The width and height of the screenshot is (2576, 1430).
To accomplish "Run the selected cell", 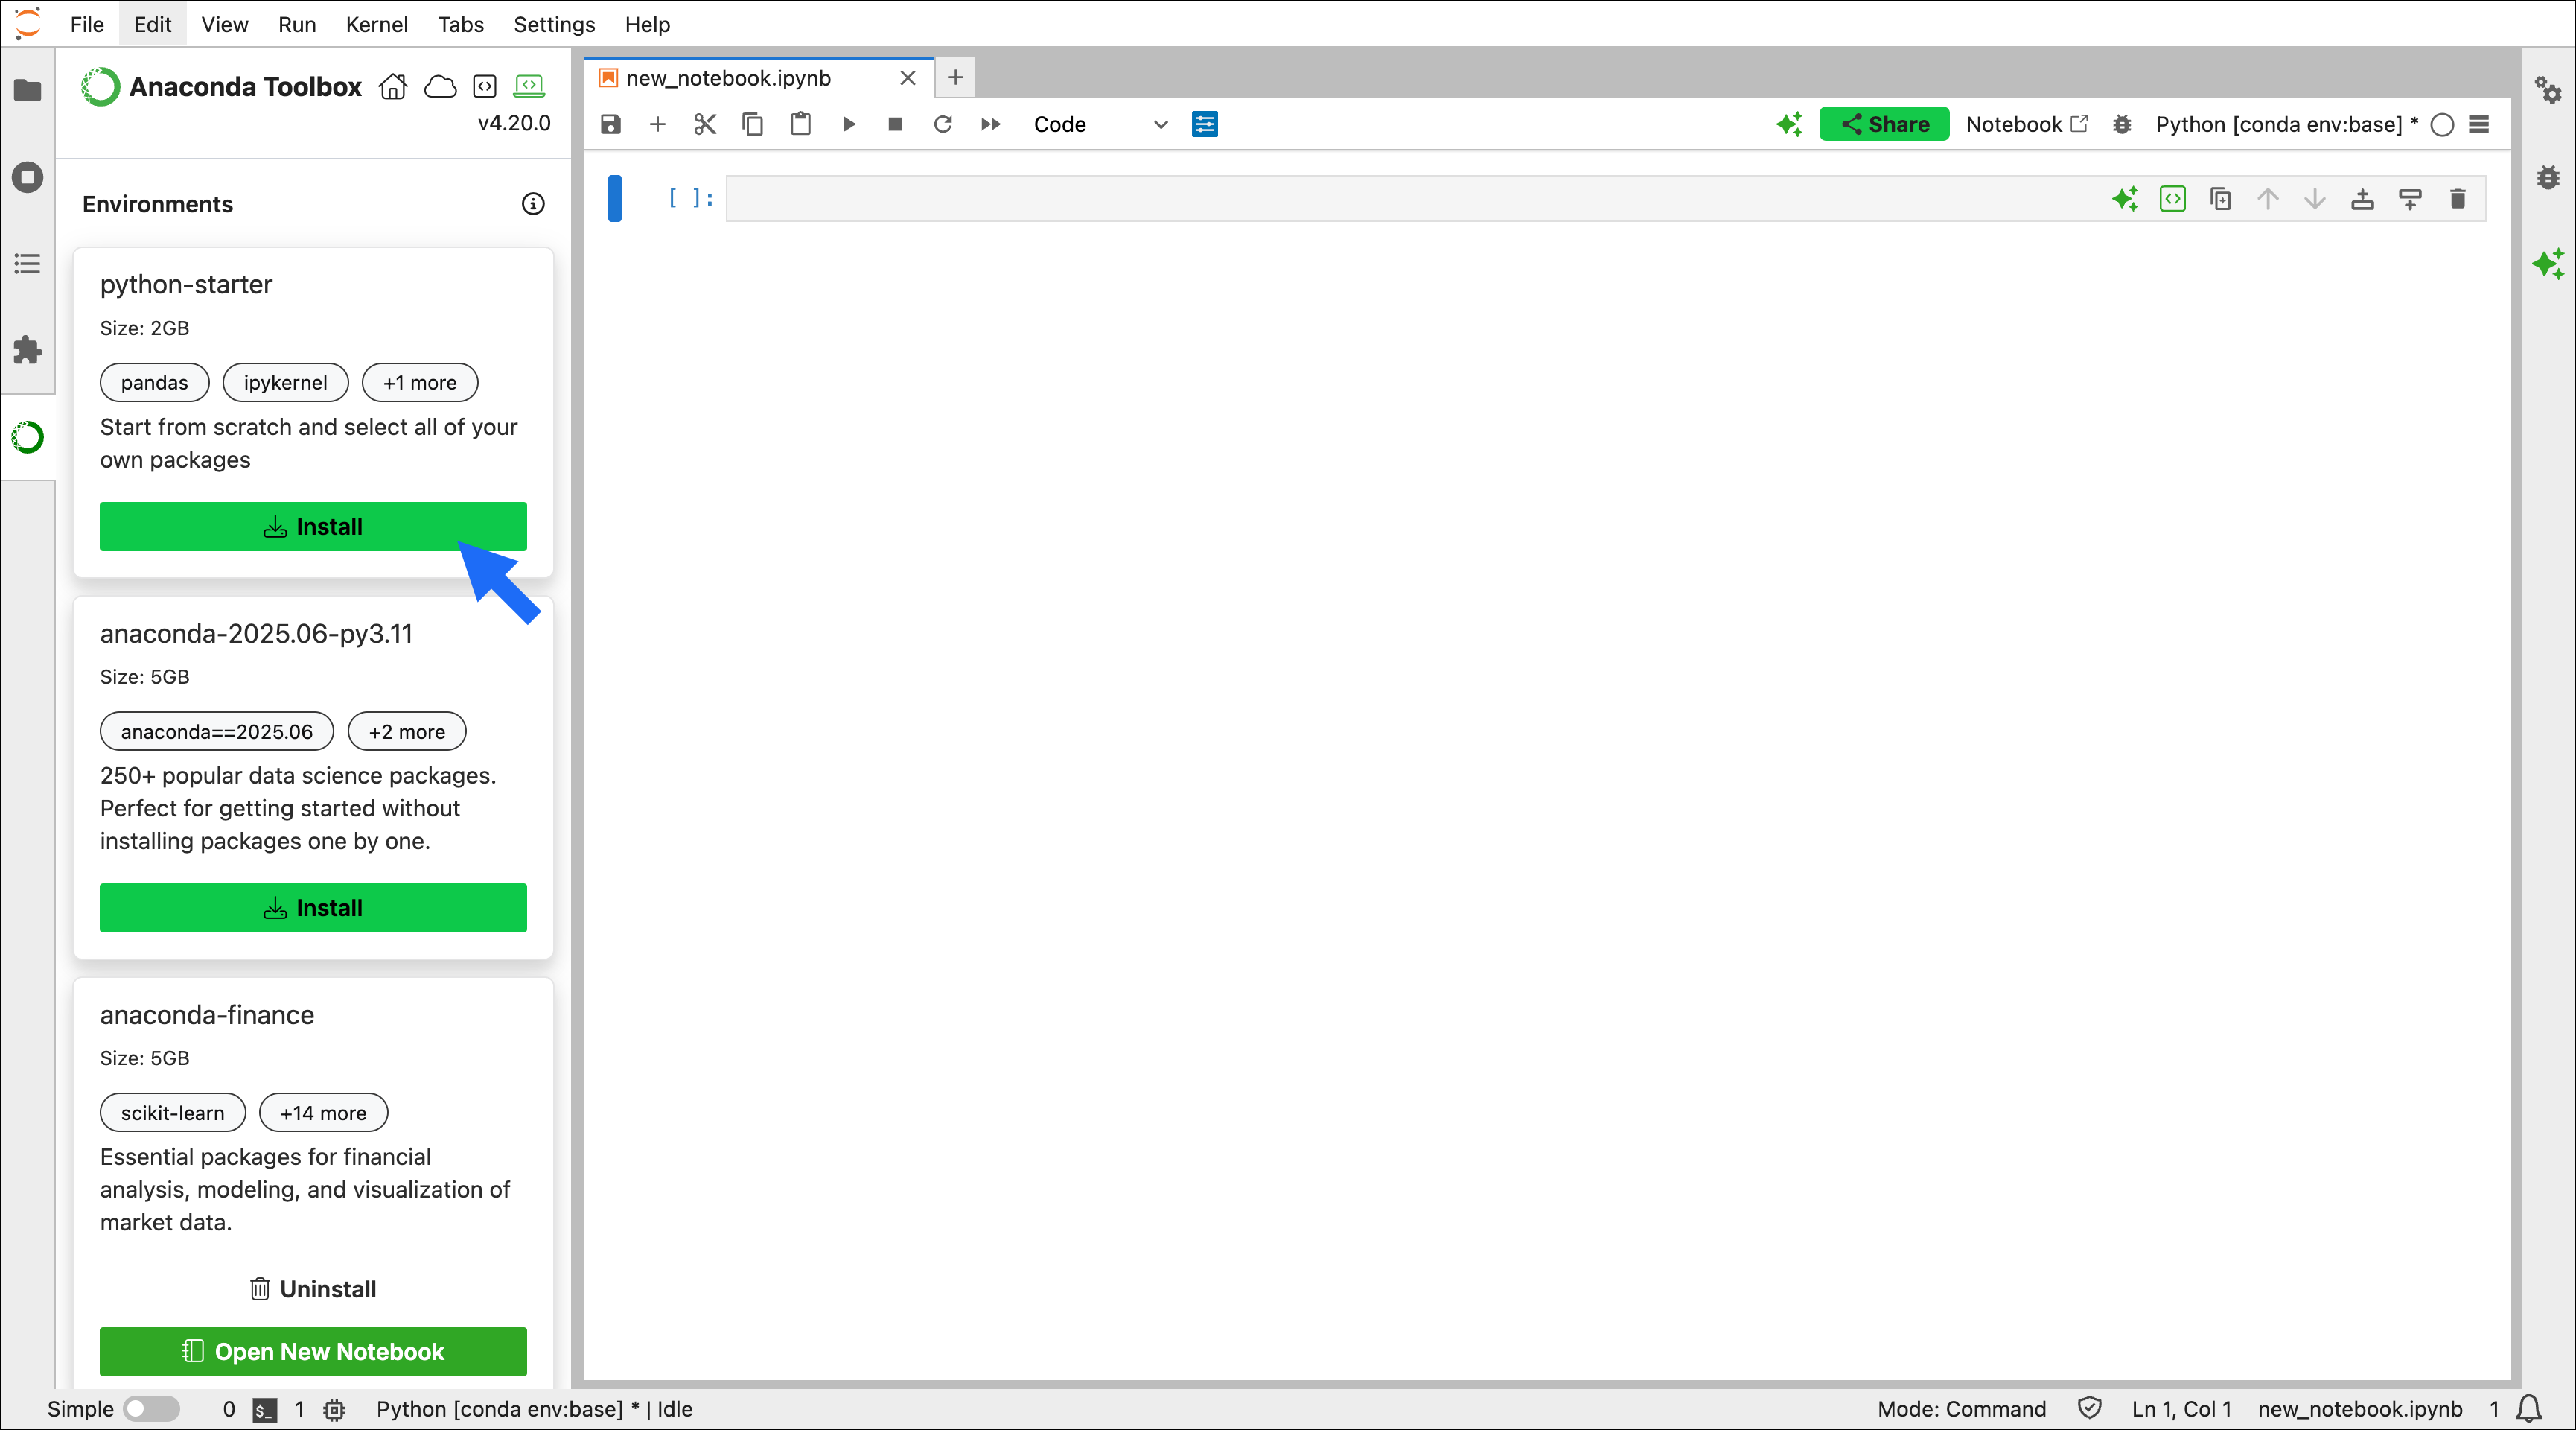I will coord(849,124).
